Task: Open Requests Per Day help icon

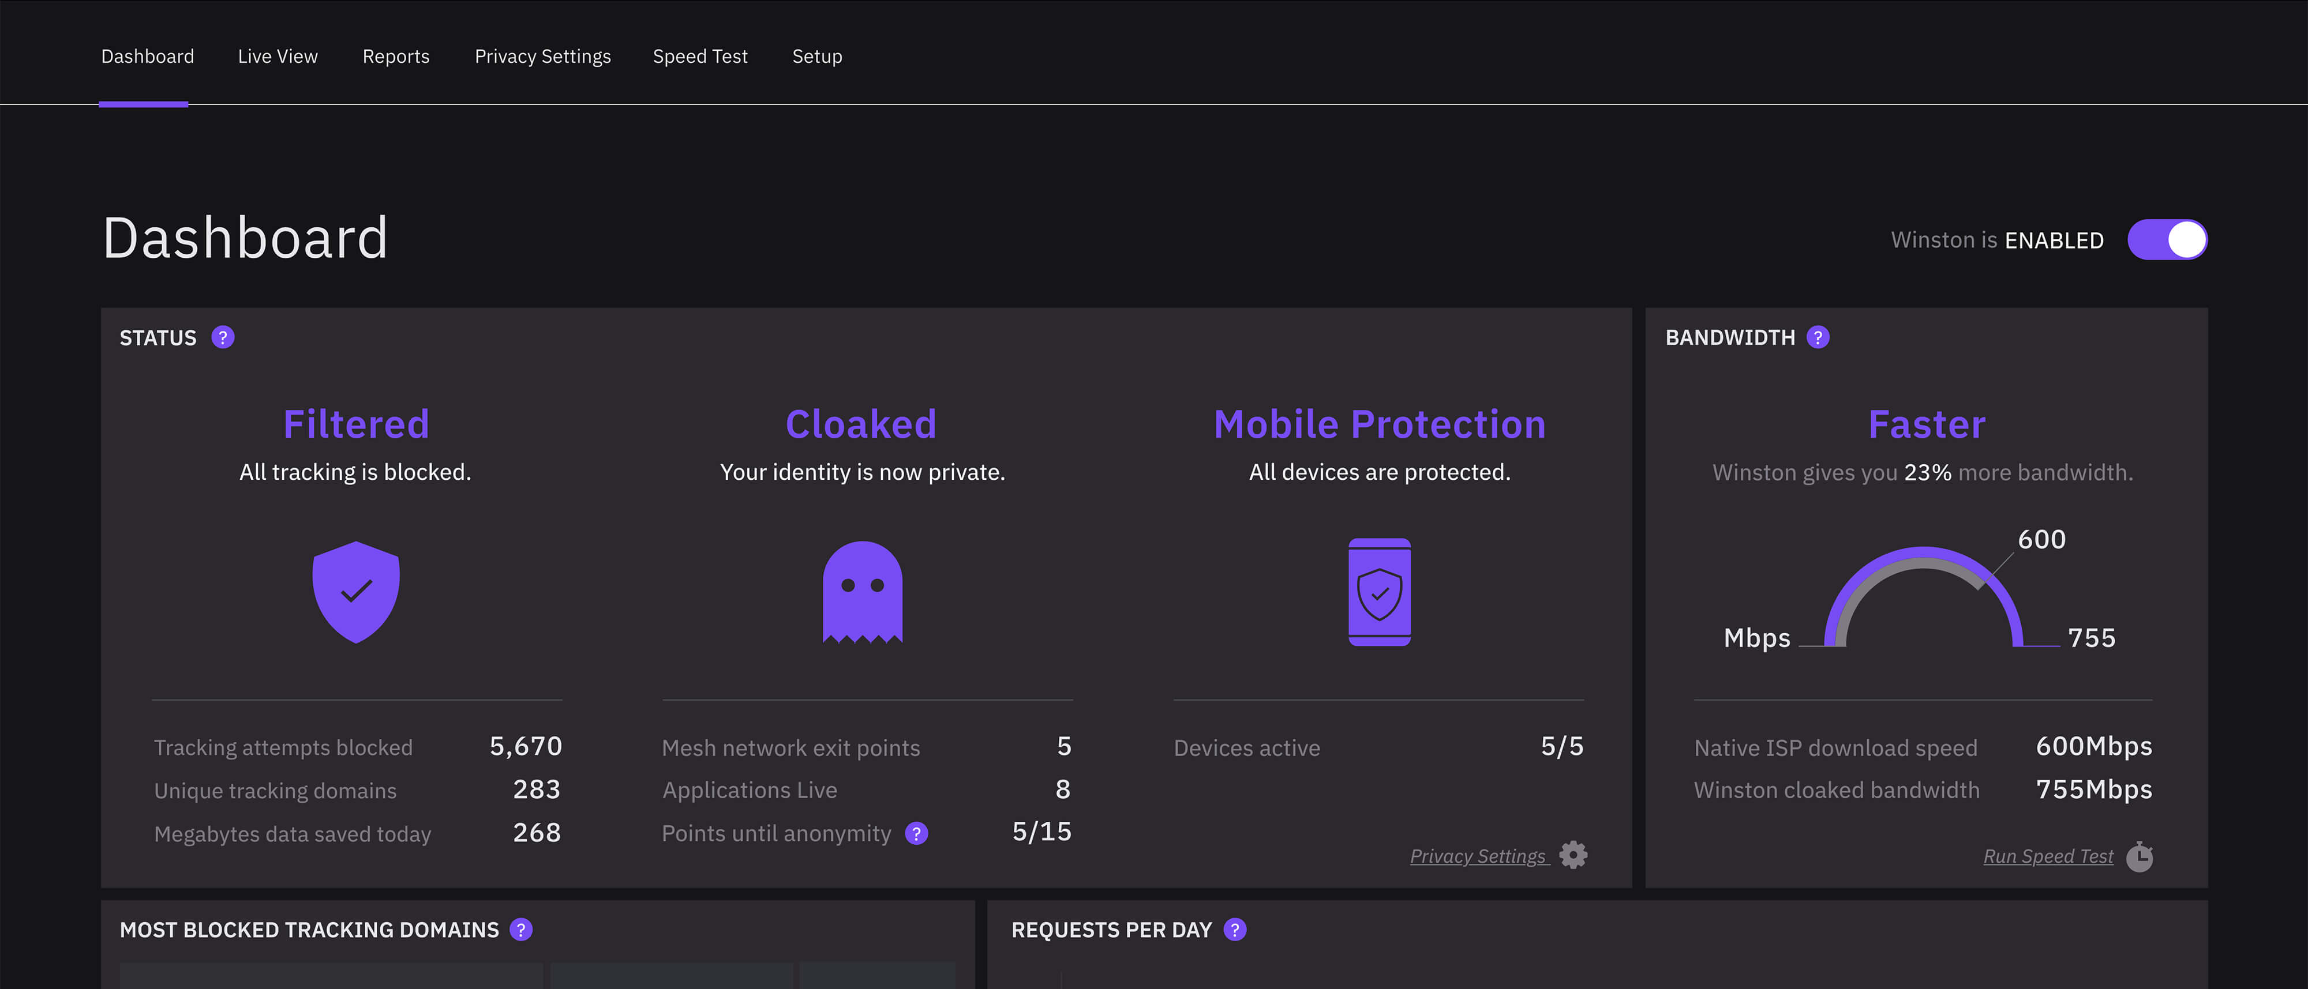Action: coord(1235,930)
